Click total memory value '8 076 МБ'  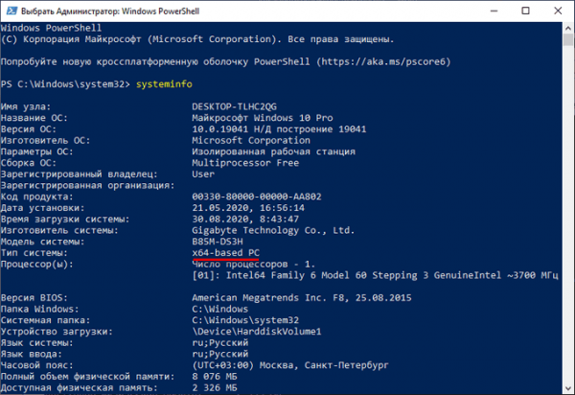click(215, 377)
